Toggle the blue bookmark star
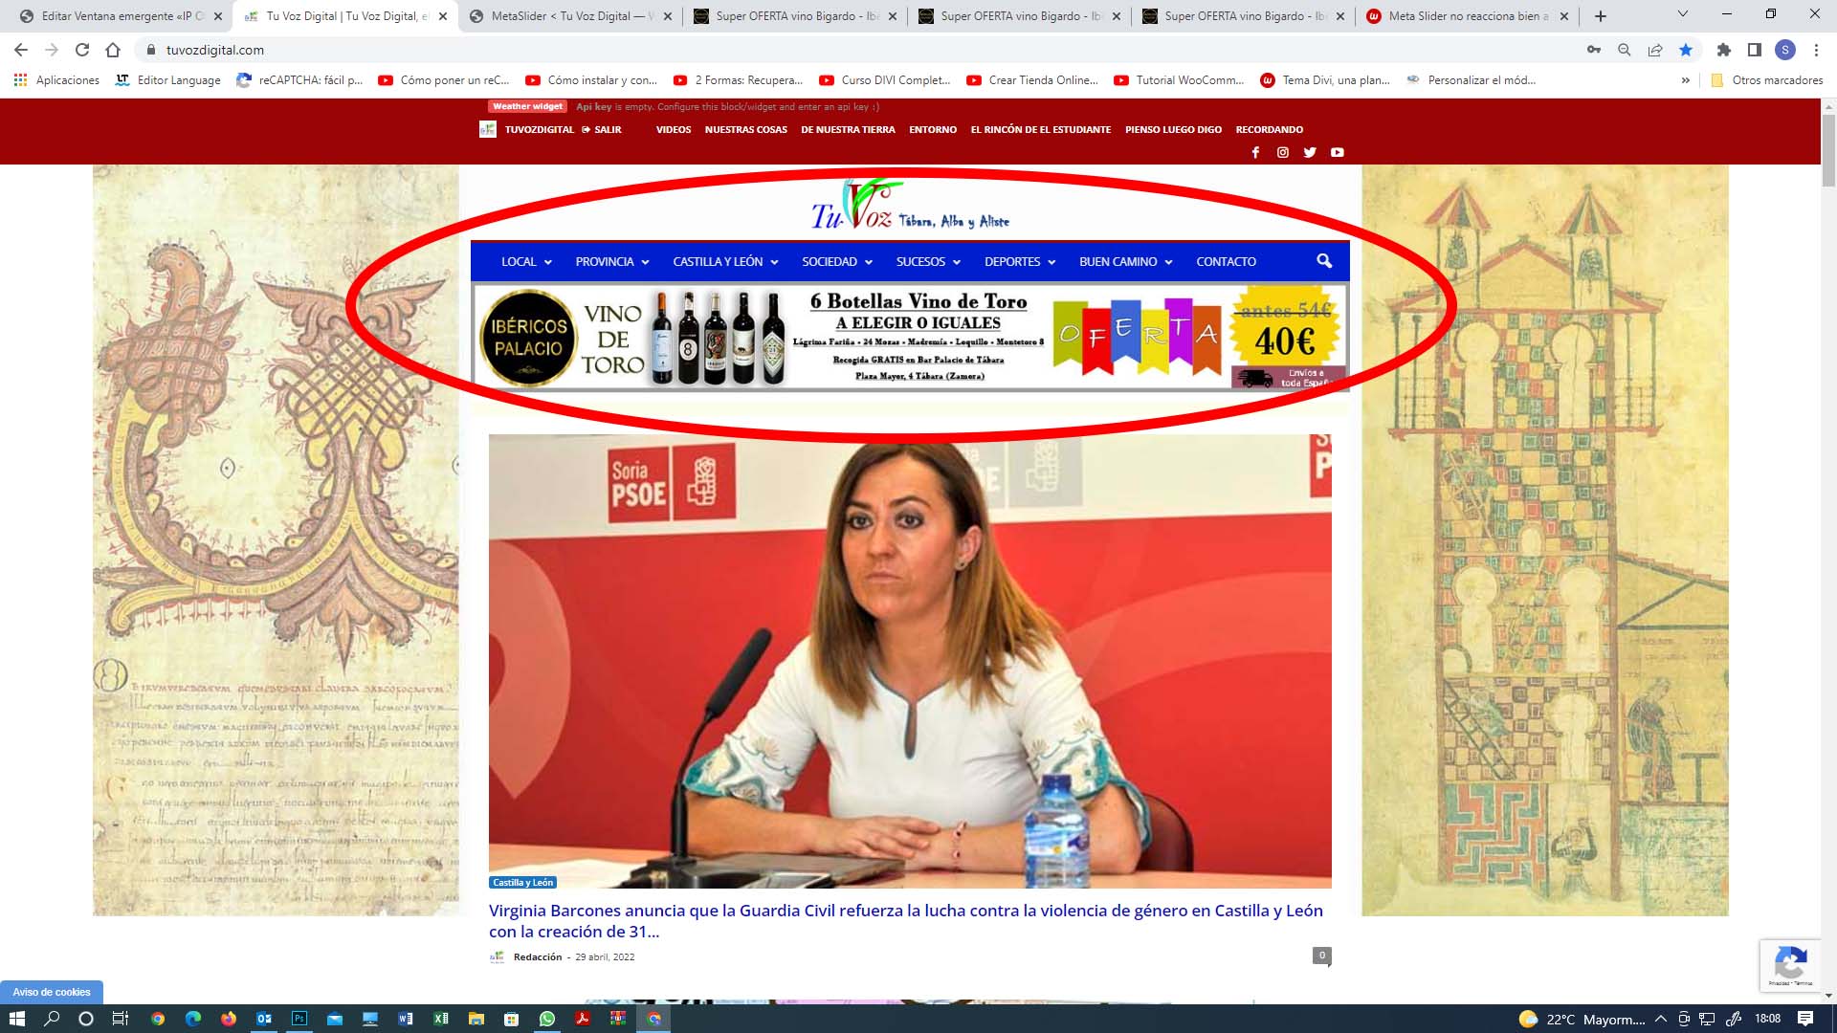The height and width of the screenshot is (1033, 1837). 1686,50
